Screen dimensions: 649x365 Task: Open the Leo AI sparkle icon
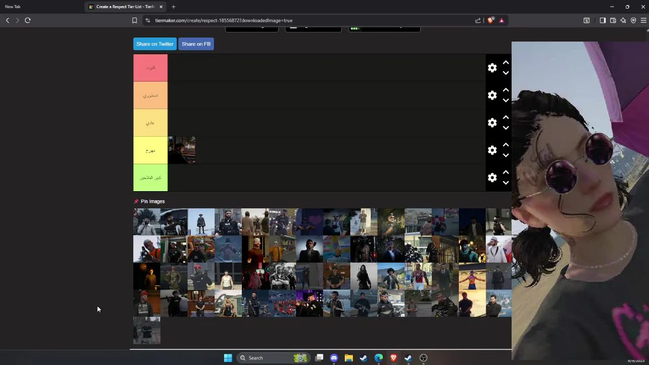(623, 20)
